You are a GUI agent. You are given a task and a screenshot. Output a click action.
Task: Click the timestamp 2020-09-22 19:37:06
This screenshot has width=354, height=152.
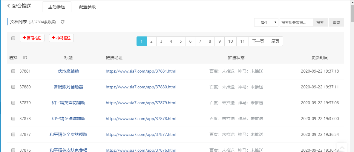(x=320, y=103)
